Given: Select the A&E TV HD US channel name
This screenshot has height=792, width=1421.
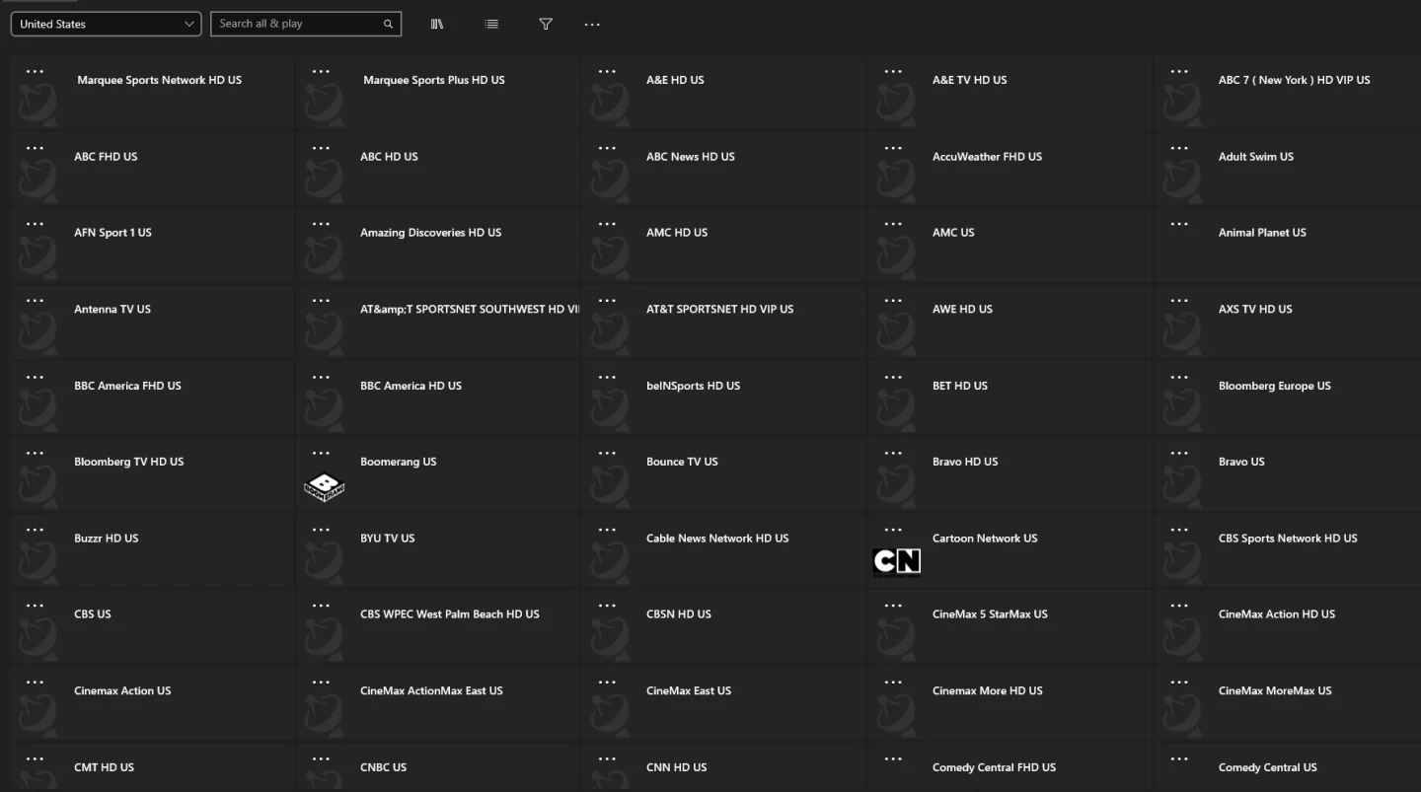Looking at the screenshot, I should click(x=970, y=80).
